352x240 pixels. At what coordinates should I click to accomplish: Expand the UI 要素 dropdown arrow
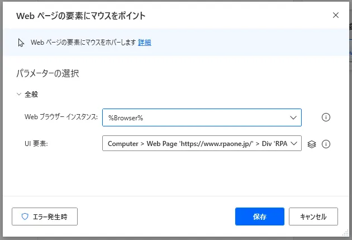294,144
